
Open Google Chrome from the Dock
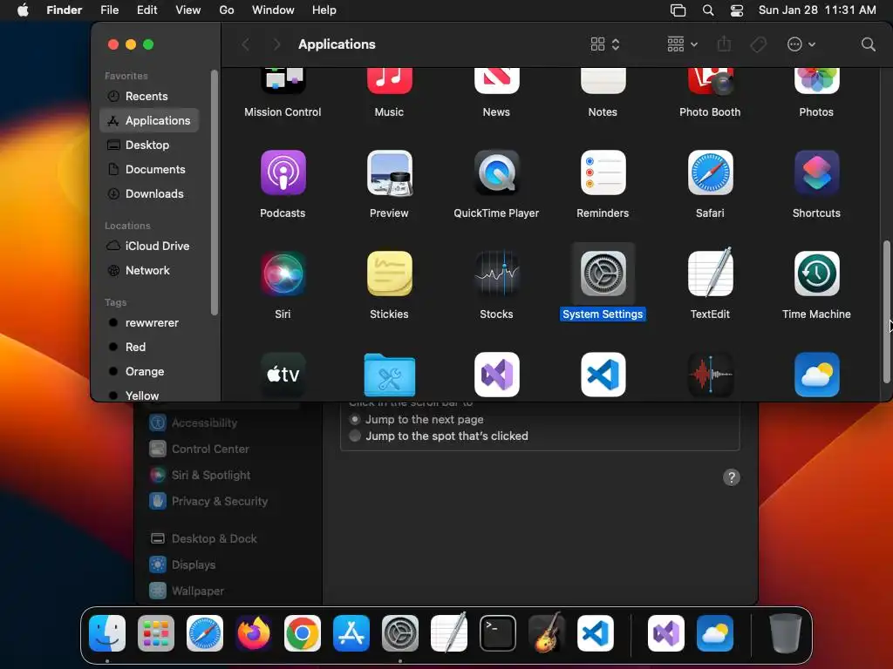pos(303,633)
